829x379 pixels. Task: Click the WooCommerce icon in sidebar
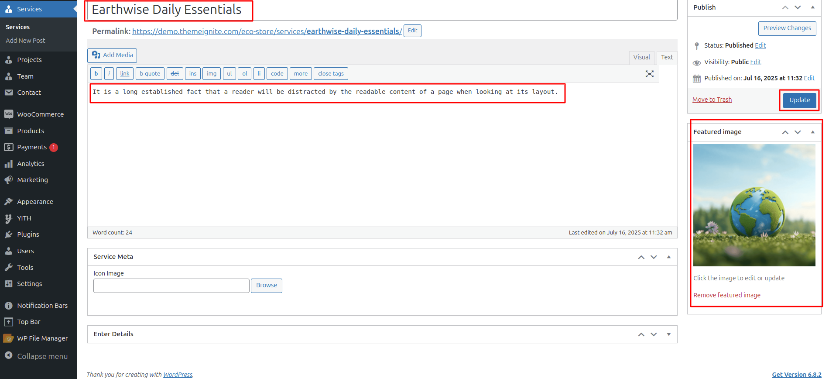[x=8, y=114]
